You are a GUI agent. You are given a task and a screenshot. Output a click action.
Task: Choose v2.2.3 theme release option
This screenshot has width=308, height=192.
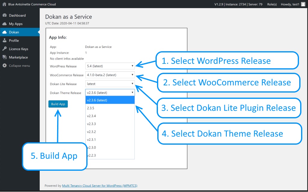click(x=110, y=155)
